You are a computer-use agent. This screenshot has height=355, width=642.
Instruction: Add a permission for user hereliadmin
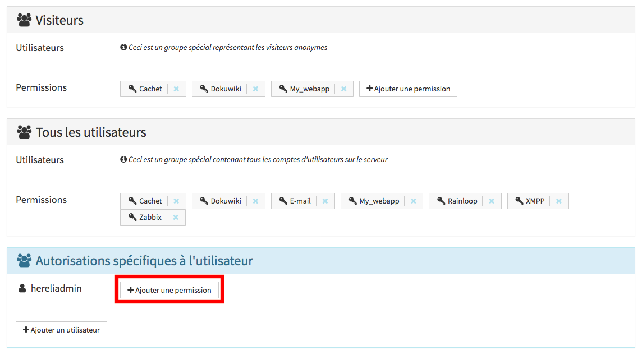pos(169,290)
